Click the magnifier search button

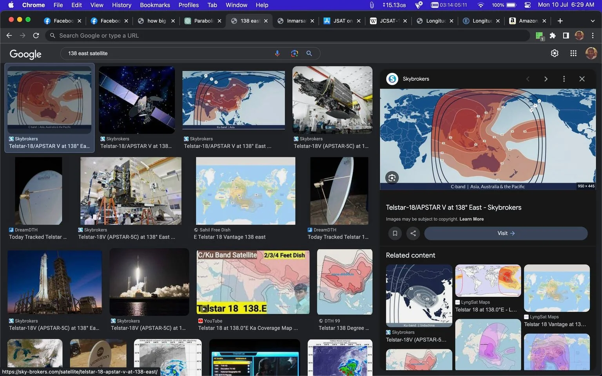tap(309, 53)
